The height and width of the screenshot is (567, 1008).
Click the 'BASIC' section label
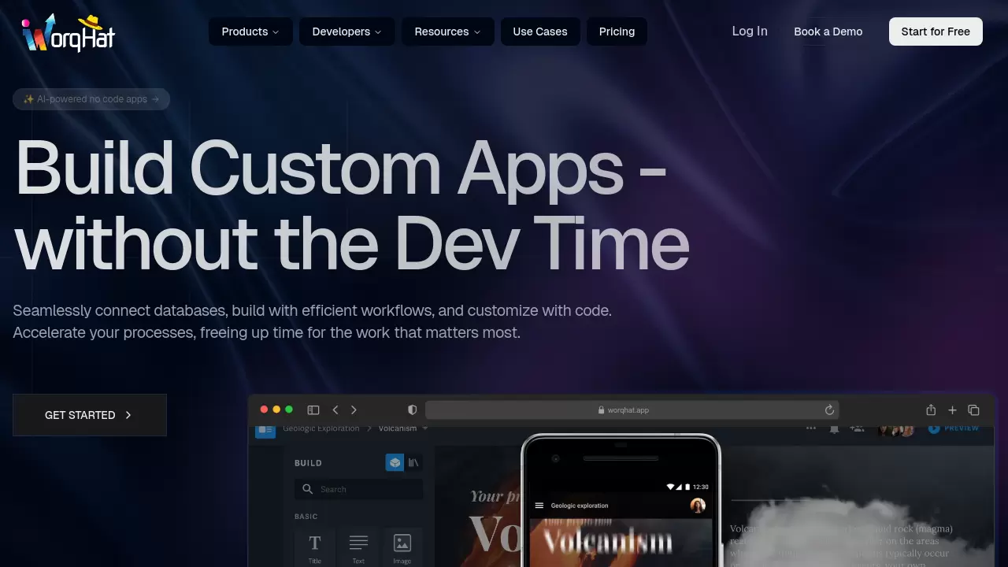pos(306,517)
